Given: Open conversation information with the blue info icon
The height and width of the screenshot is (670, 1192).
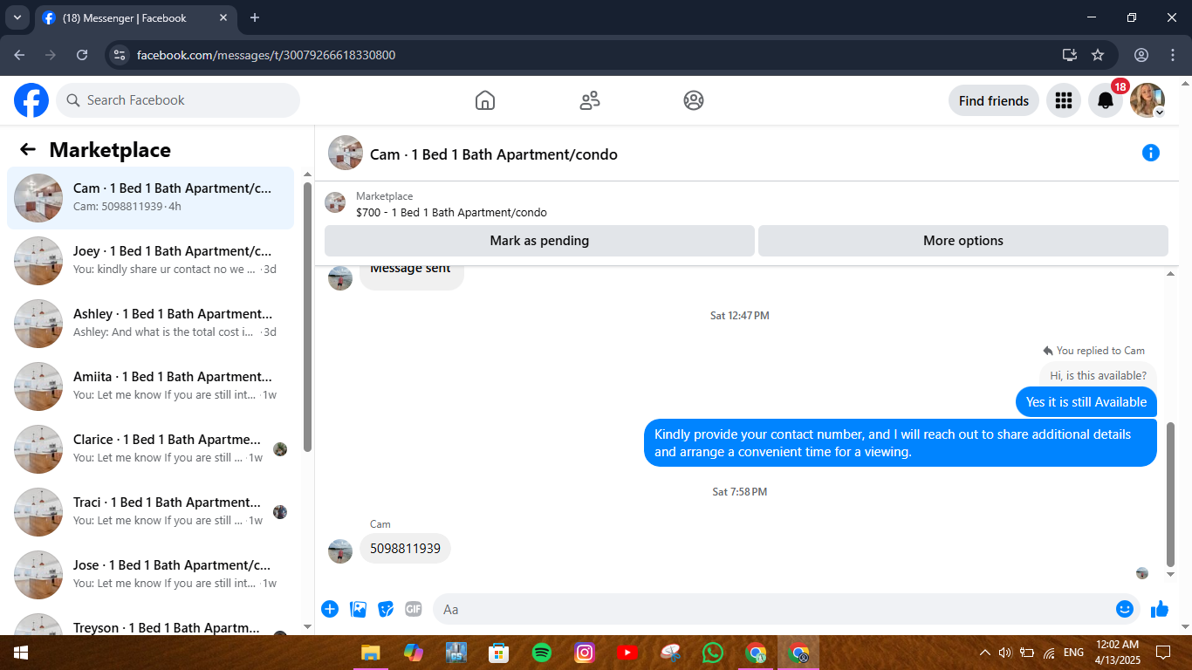Looking at the screenshot, I should (x=1151, y=154).
